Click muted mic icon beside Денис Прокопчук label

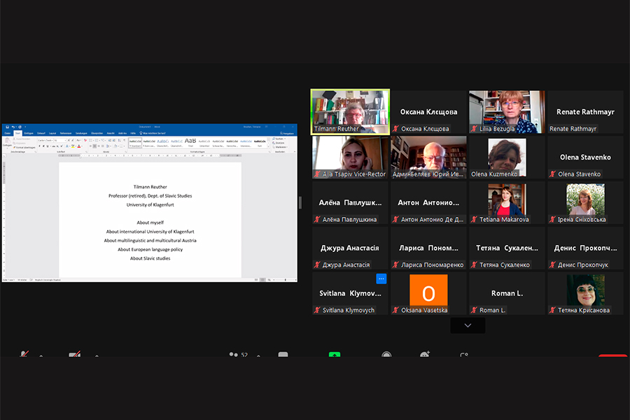coord(552,265)
